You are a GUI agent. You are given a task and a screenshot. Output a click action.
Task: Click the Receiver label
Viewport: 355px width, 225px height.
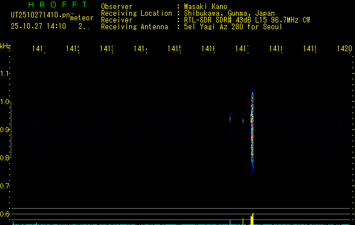click(x=117, y=20)
